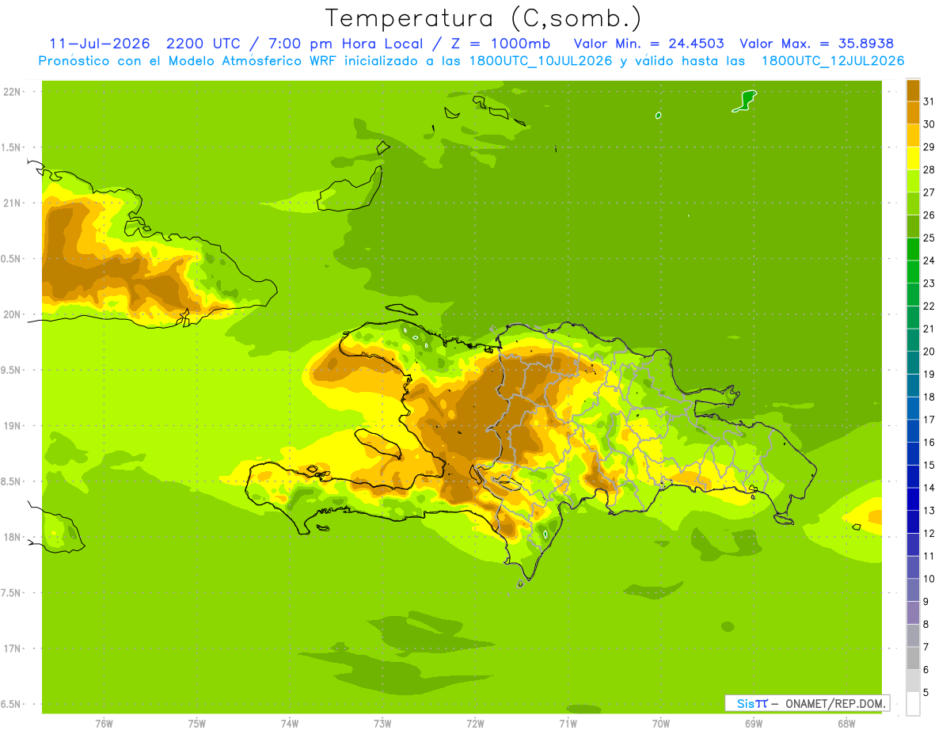Click the '21N' latitude axis label
This screenshot has height=734, width=950.
point(12,203)
